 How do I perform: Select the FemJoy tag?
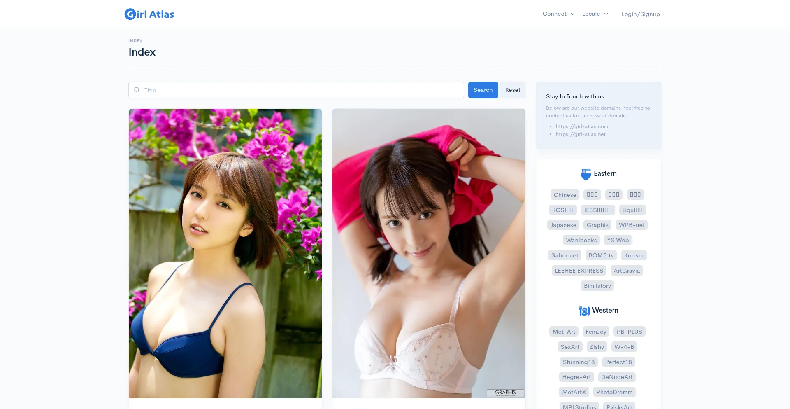[596, 332]
